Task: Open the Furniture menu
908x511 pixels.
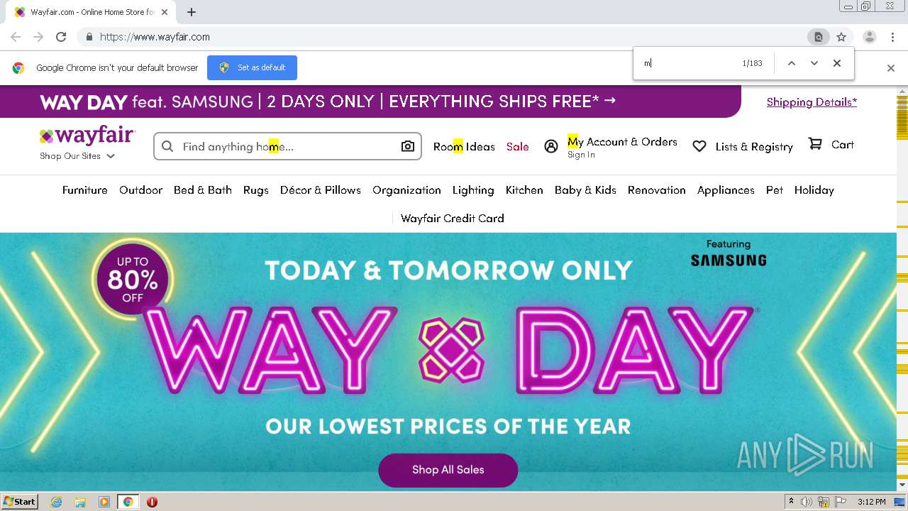Action: click(85, 190)
